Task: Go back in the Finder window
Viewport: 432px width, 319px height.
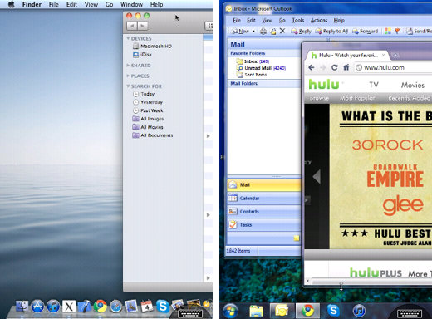Action: 132,26
